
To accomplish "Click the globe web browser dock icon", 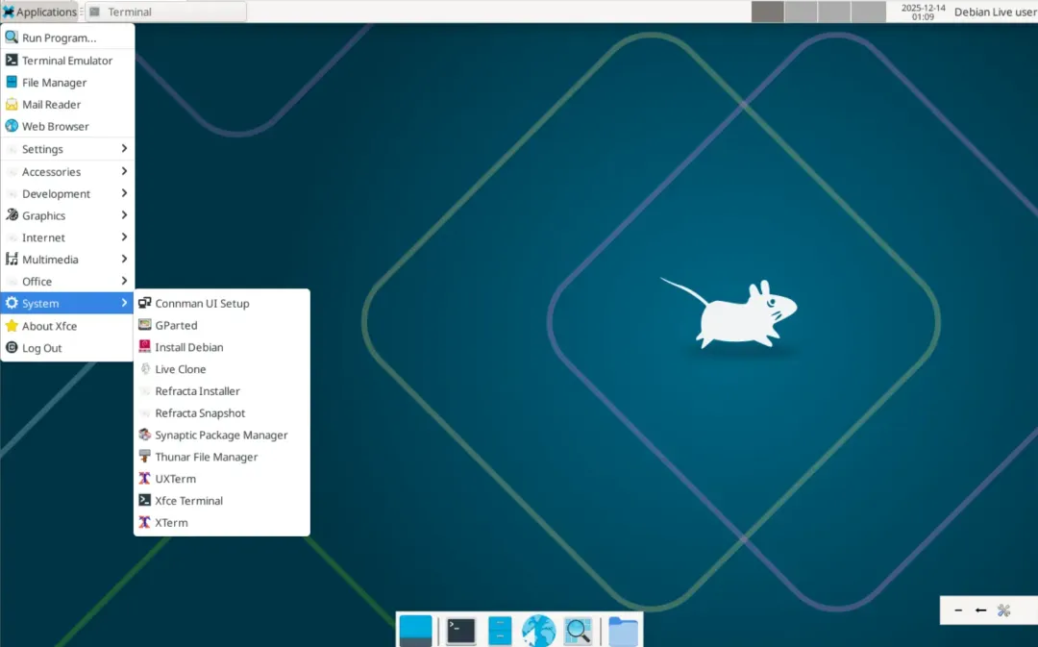I will (x=539, y=631).
